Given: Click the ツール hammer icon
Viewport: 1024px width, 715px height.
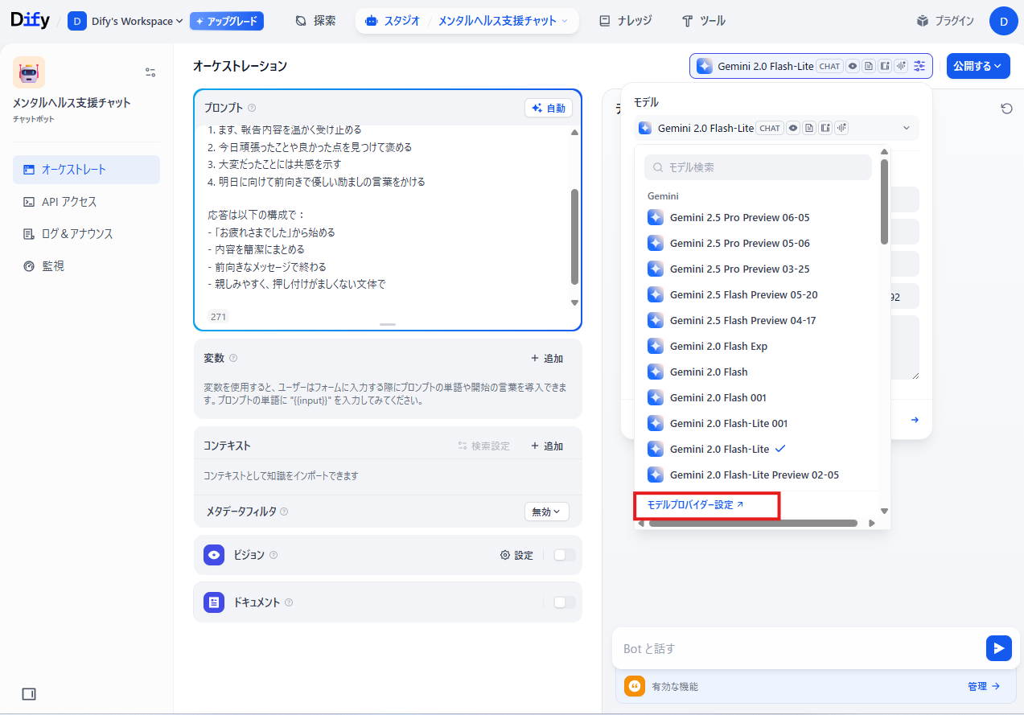Looking at the screenshot, I should tap(687, 21).
